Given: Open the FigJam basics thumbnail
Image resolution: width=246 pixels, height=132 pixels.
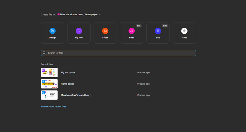Looking at the screenshot, I should tap(49, 72).
